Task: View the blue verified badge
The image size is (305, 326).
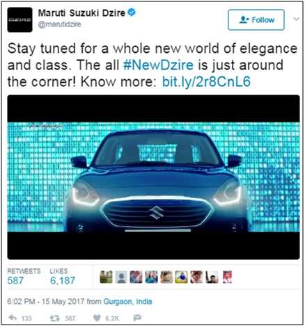Action: click(132, 13)
